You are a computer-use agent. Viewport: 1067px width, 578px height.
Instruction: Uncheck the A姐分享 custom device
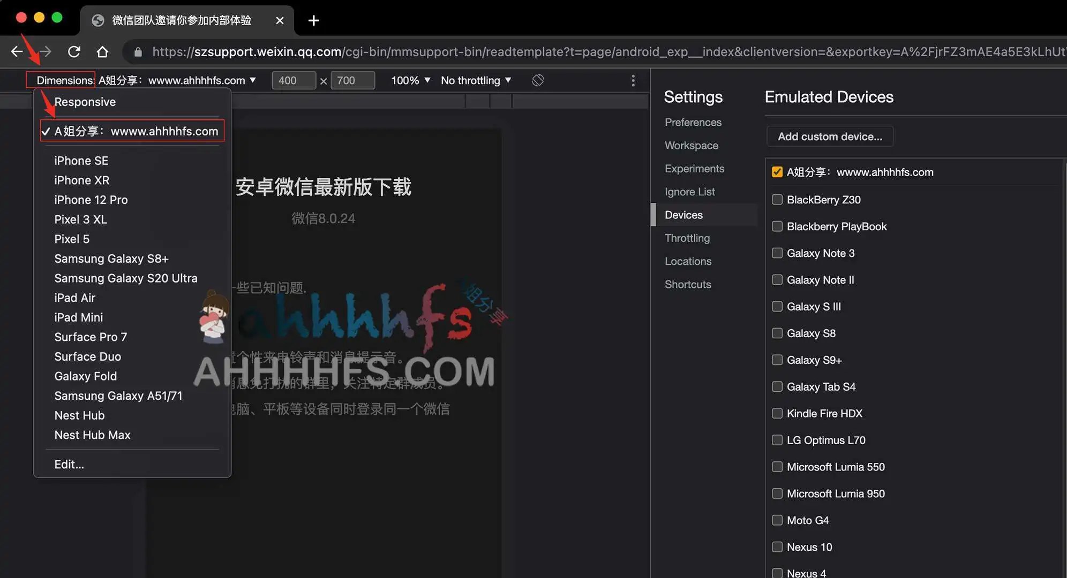777,171
